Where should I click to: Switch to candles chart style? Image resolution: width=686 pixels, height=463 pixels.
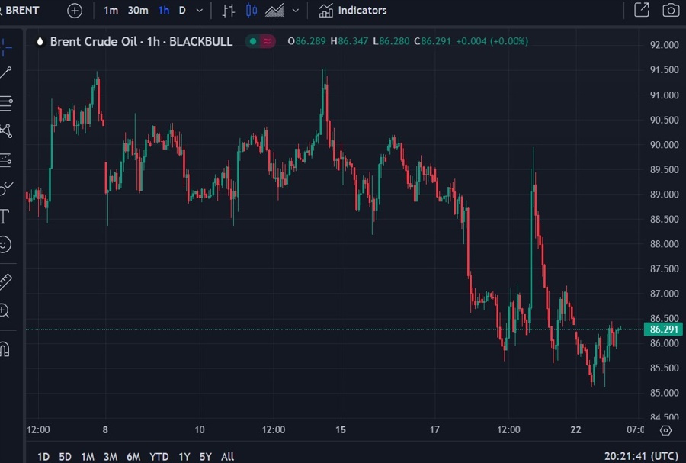click(252, 11)
